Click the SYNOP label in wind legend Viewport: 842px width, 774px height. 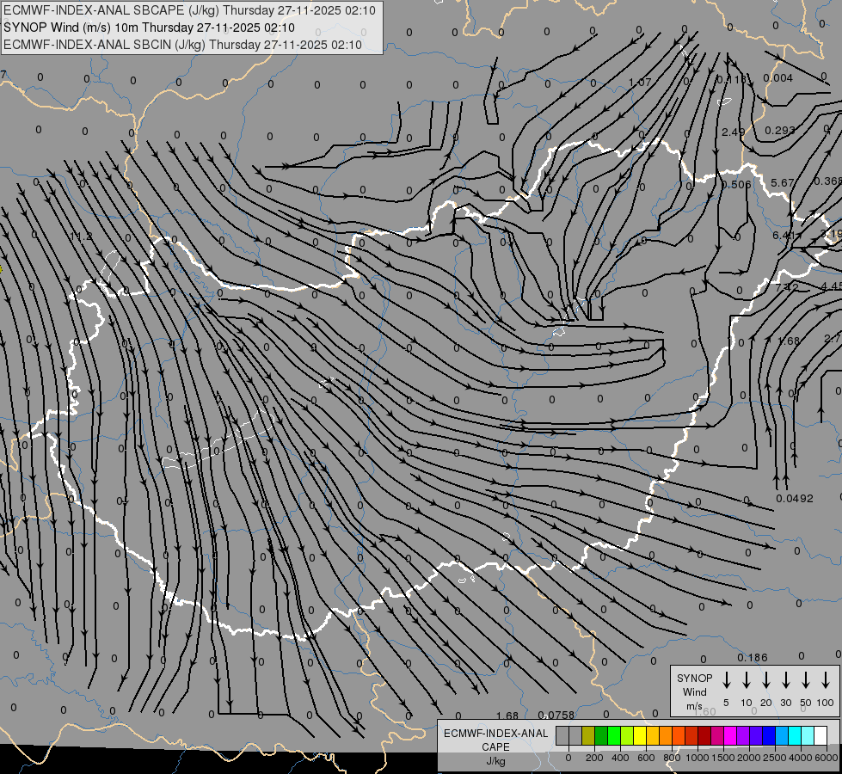694,678
